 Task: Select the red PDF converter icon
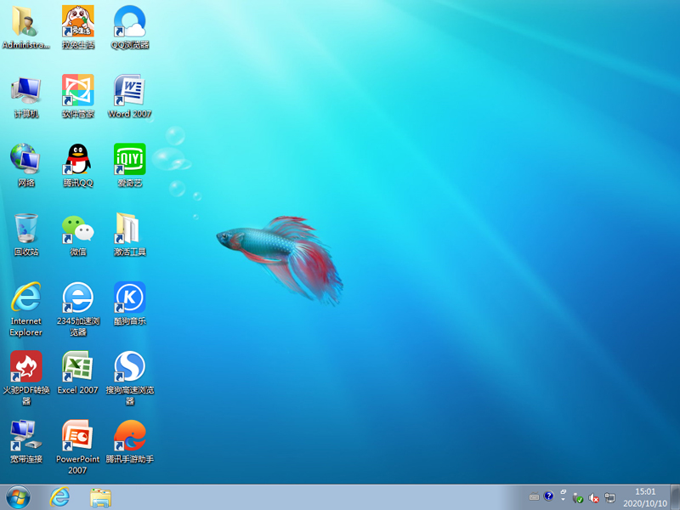click(x=25, y=367)
